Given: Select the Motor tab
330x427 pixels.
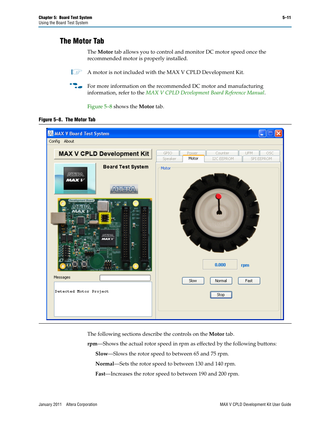Looking at the screenshot, I should (x=193, y=159).
